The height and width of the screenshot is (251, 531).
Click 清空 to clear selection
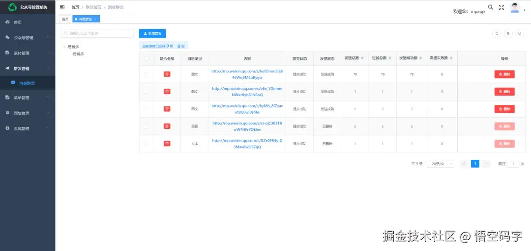tap(181, 46)
